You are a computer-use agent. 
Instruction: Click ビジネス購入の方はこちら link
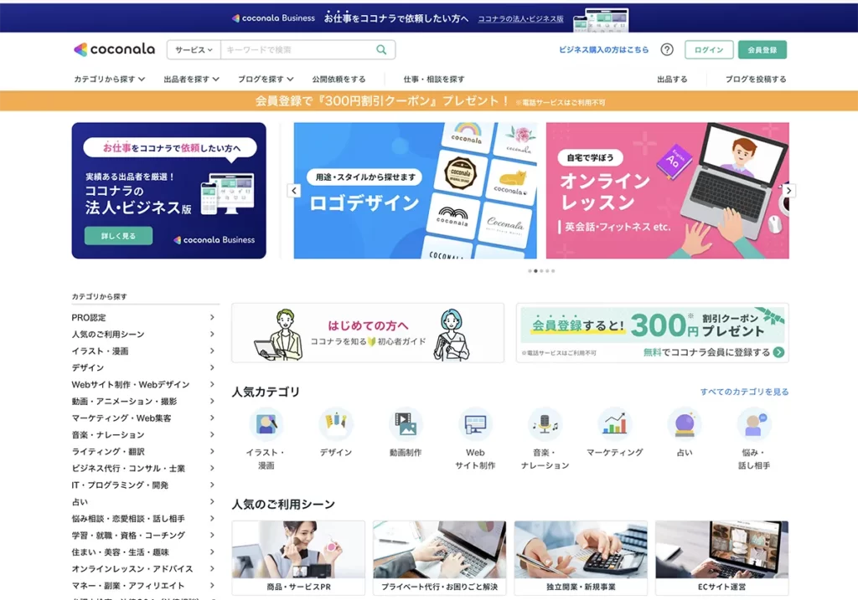click(x=603, y=49)
